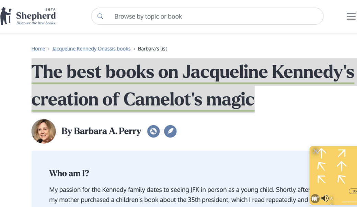Open the Jacqueline Kennedy Onassis books link
Screen dimensions: 357x207
click(x=91, y=48)
